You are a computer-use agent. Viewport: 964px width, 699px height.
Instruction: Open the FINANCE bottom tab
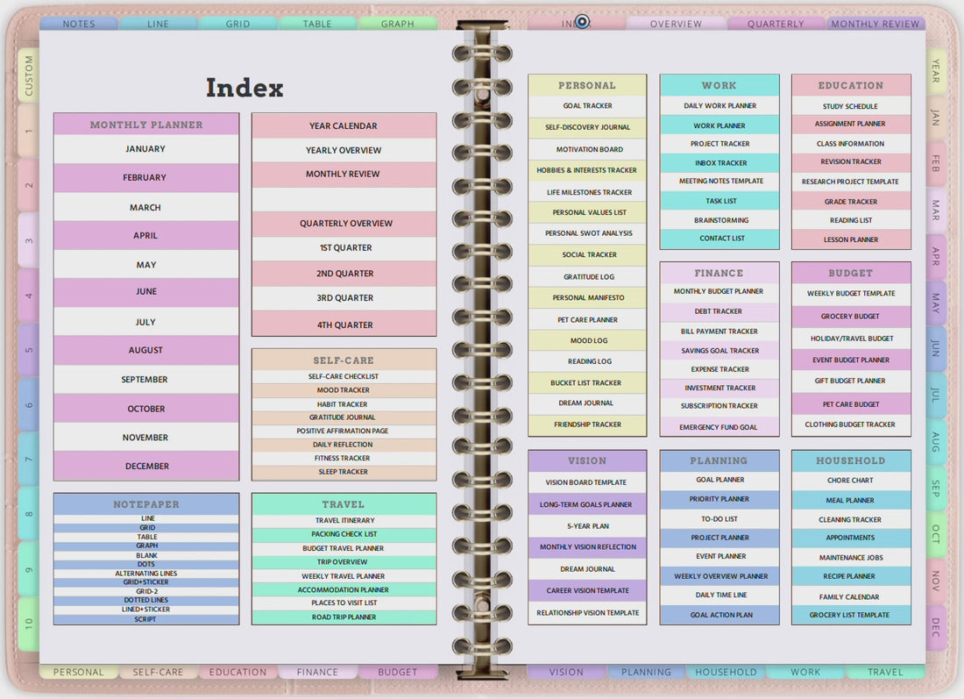(317, 672)
